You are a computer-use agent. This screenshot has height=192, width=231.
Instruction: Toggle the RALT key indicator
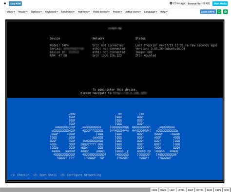pyautogui.click(x=191, y=190)
